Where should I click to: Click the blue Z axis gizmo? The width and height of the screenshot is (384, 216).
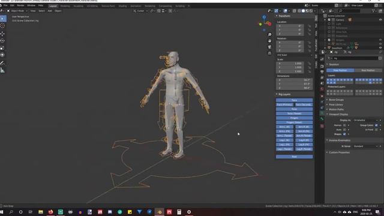point(264,17)
